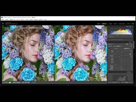The height and width of the screenshot is (102, 136).
Task: Adjust the Exposure (曝光度) slider
Action: (x=121, y=56)
